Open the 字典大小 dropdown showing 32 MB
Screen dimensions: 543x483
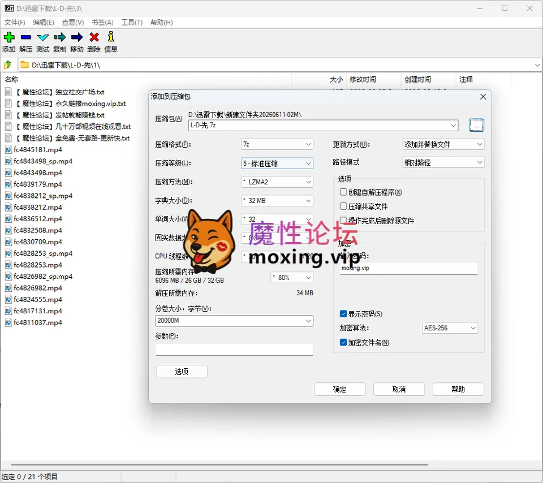tap(277, 201)
